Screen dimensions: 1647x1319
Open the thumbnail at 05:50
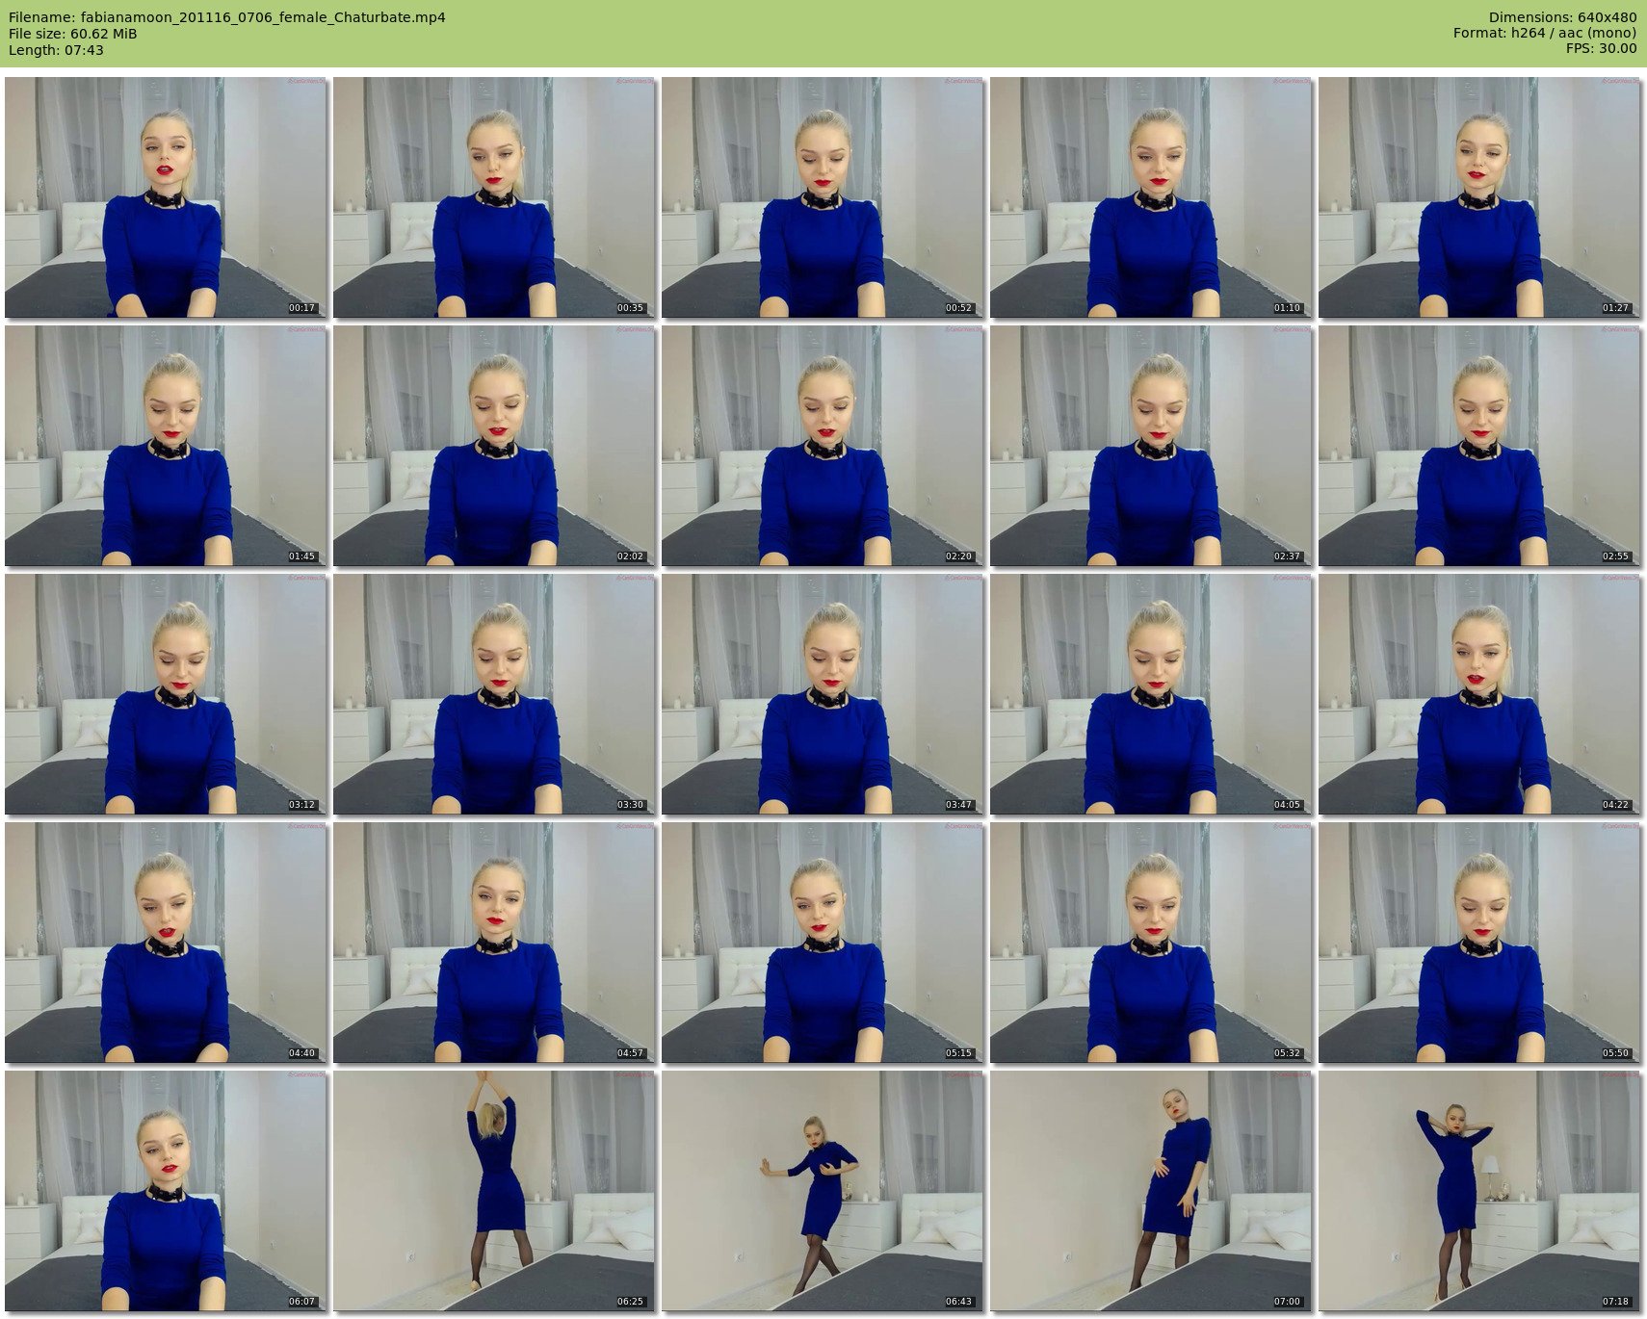[x=1479, y=943]
